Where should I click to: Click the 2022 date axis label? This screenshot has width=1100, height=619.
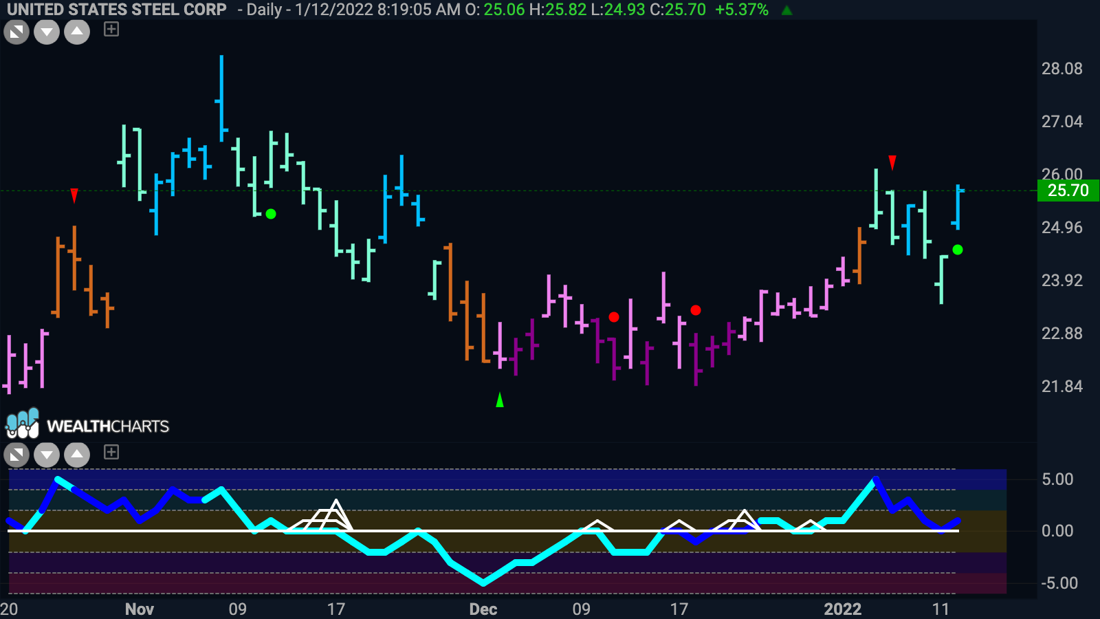click(843, 609)
